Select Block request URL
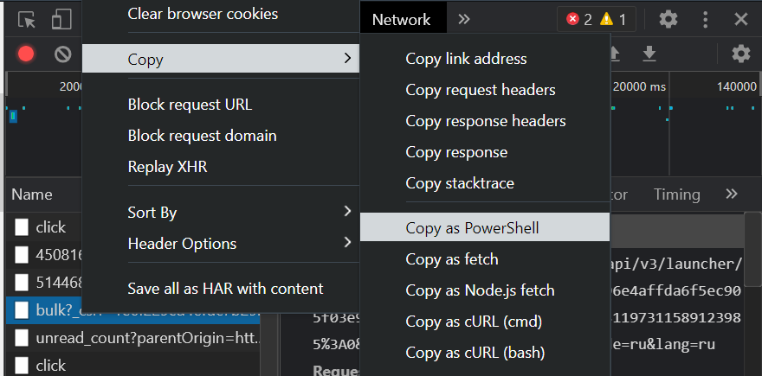 pos(190,105)
